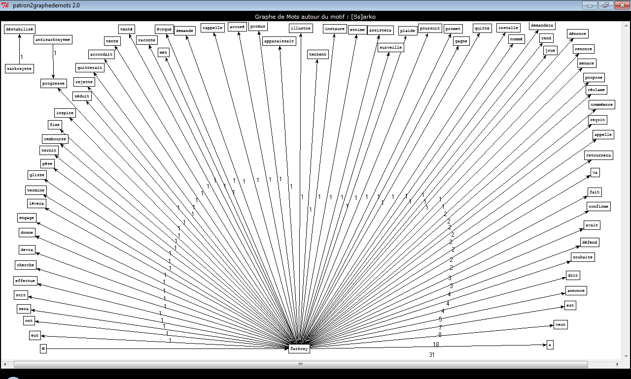631x379 pixels.
Task: Select the 'reçoit' node
Action: [x=598, y=120]
